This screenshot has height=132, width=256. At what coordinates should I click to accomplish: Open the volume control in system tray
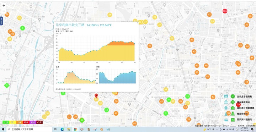point(230,130)
